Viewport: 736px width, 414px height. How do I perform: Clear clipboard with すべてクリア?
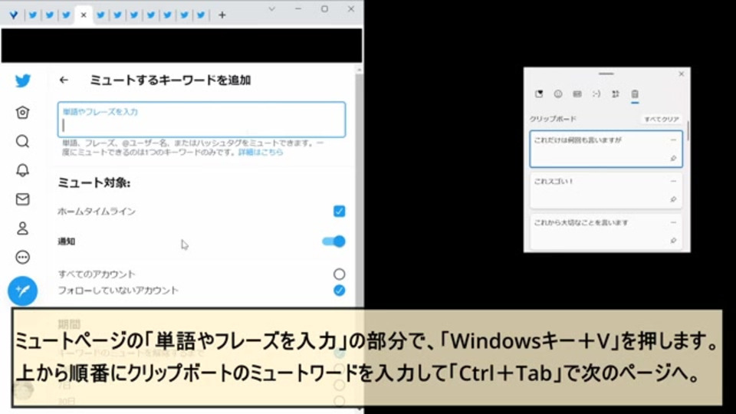click(x=661, y=120)
